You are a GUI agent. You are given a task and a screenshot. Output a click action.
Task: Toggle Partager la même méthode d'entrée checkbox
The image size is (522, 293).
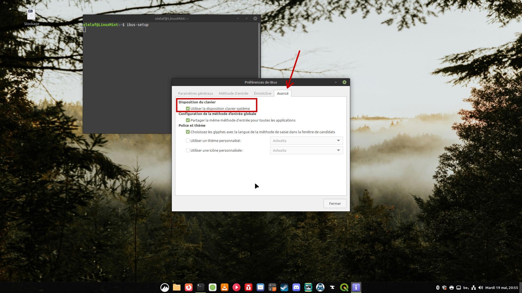(188, 120)
